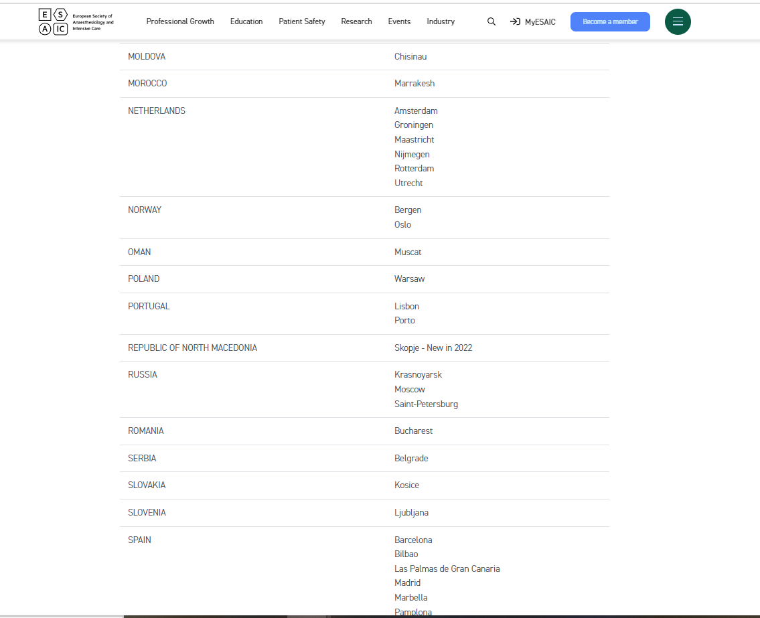Select the Amsterdam city text

[x=415, y=111]
